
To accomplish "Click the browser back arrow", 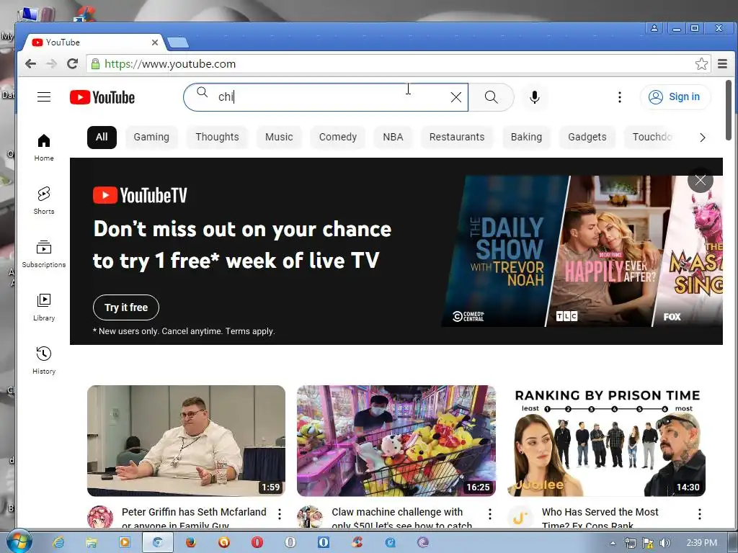I will click(x=30, y=63).
